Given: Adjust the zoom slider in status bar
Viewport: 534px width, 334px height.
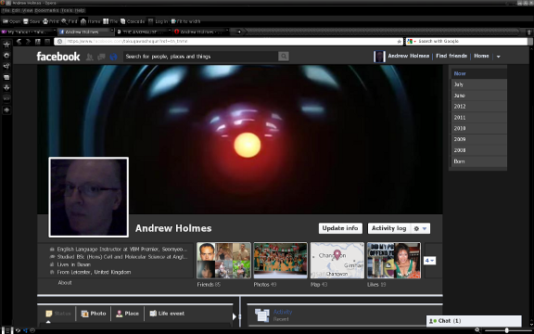Looking at the screenshot, I should pos(507,330).
